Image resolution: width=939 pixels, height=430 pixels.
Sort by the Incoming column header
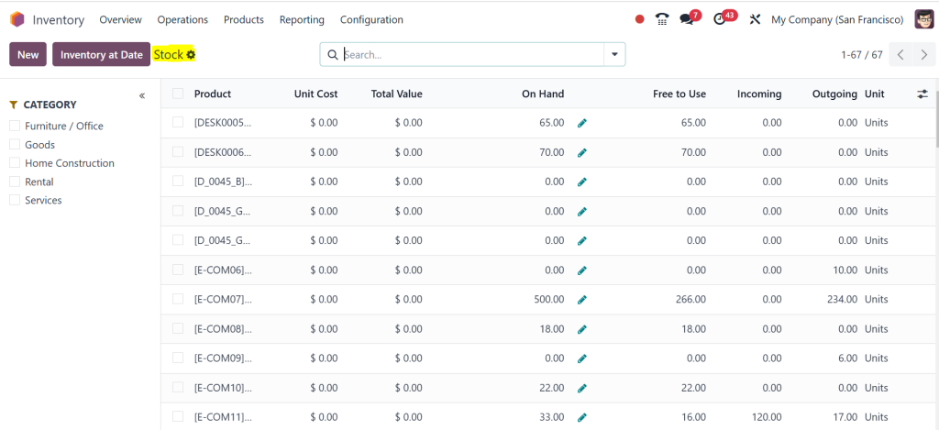tap(759, 94)
